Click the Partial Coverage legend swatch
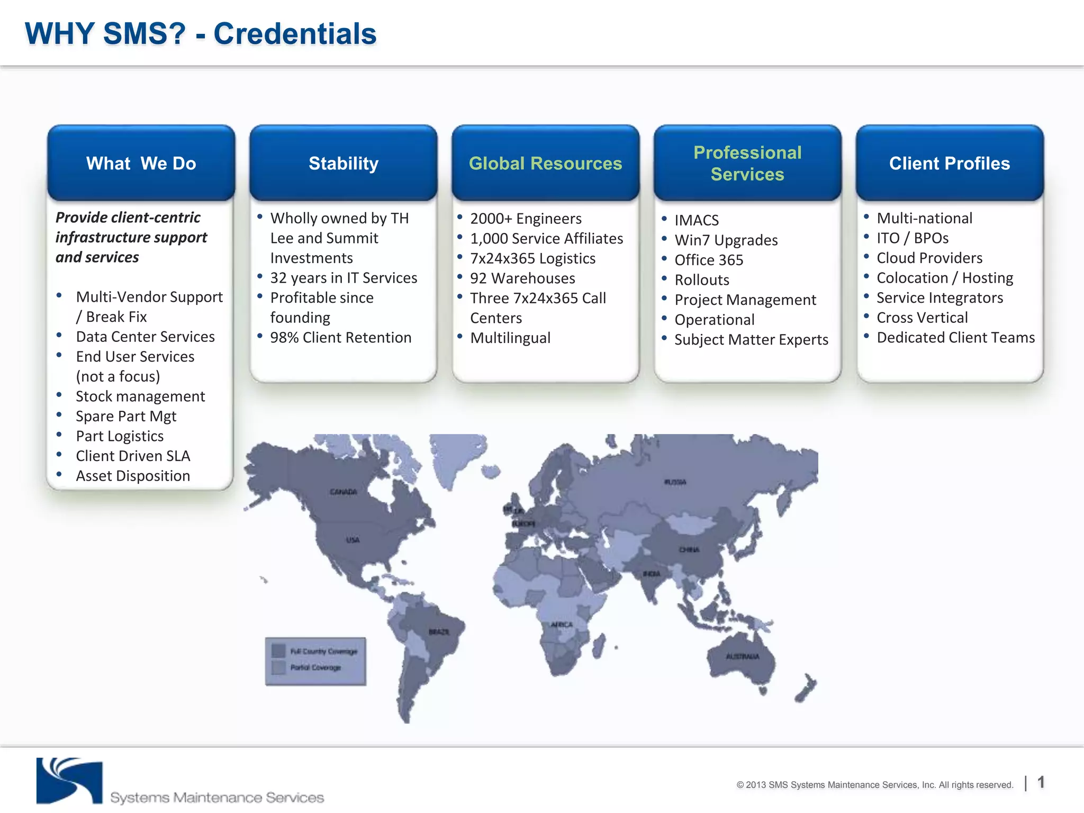Image resolution: width=1084 pixels, height=813 pixels. (x=278, y=667)
